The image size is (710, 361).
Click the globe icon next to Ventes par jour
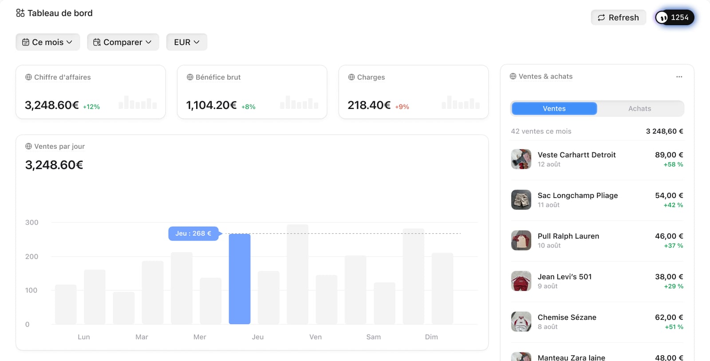pyautogui.click(x=28, y=146)
